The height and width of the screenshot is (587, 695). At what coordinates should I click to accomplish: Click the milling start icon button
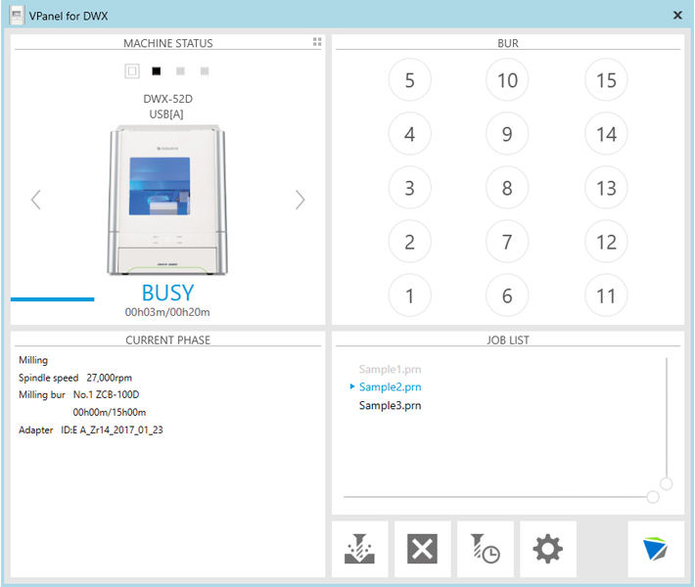(359, 549)
